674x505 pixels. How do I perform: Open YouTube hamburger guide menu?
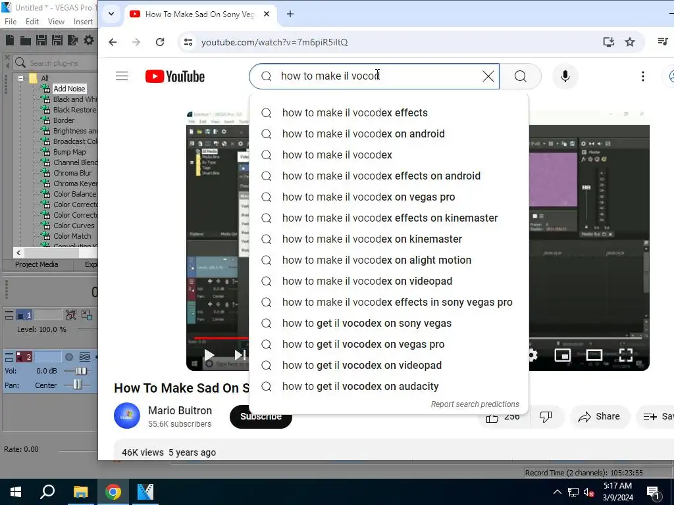click(x=122, y=76)
